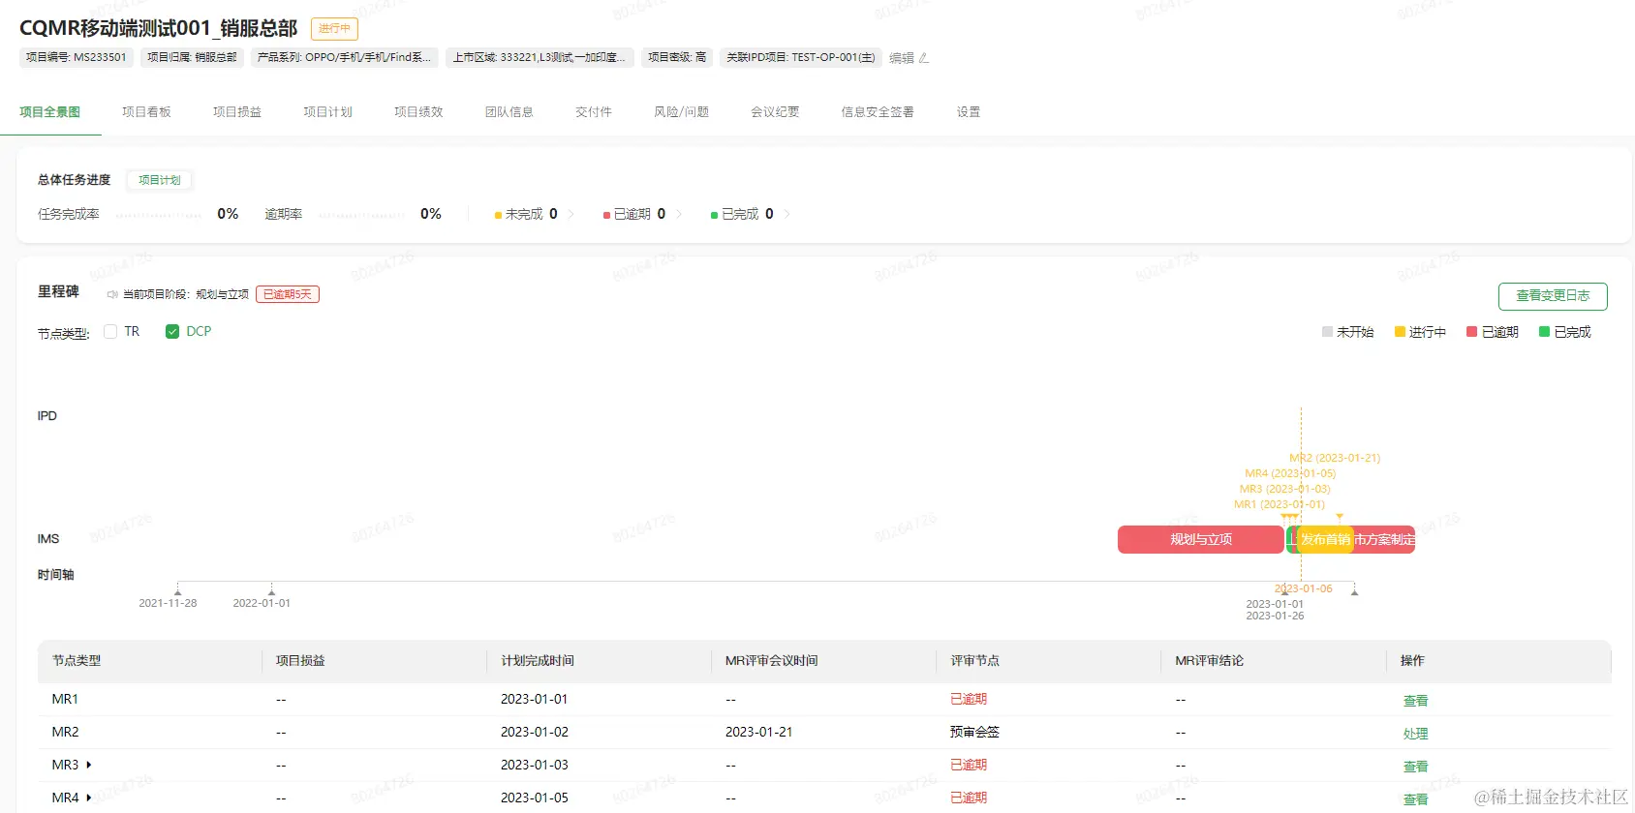Open the 未完成 tasks chevron arrow
Viewport: 1635px width, 813px height.
[571, 214]
